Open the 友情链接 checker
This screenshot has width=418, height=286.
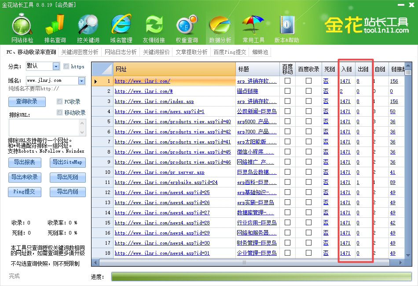[x=154, y=26]
